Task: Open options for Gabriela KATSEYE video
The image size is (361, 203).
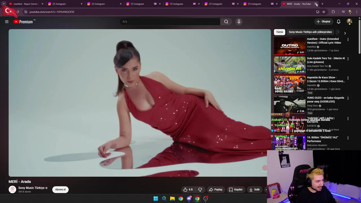Action: pos(348,118)
